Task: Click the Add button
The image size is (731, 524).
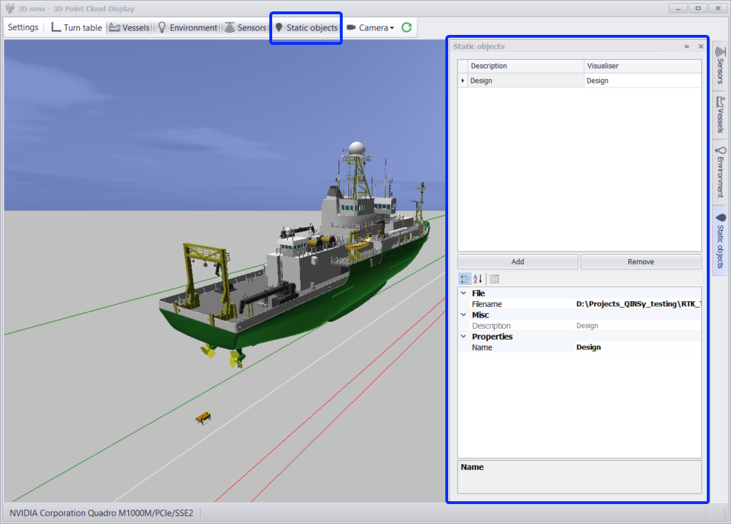Action: (x=517, y=262)
